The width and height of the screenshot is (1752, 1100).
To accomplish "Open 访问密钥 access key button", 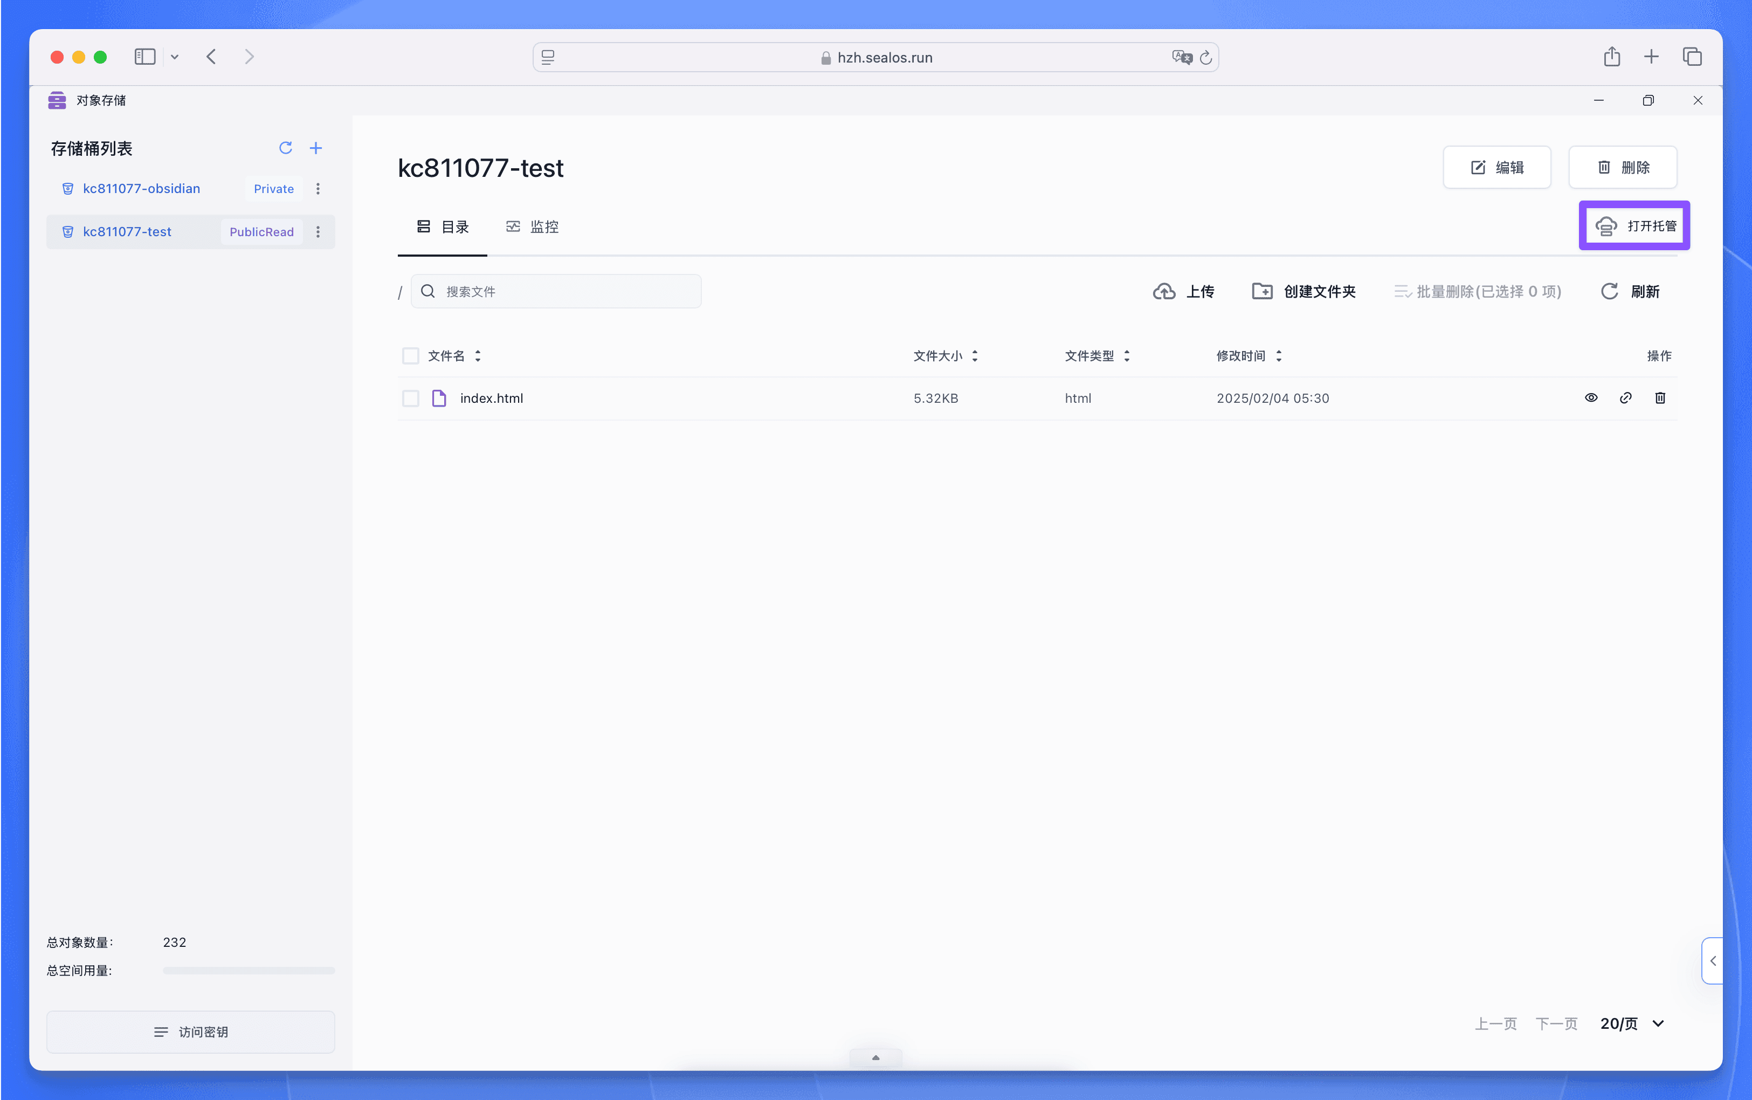I will 190,1032.
